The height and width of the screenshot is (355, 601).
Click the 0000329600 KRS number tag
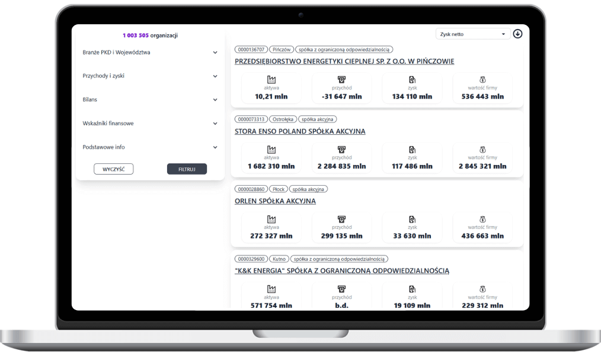pyautogui.click(x=251, y=259)
